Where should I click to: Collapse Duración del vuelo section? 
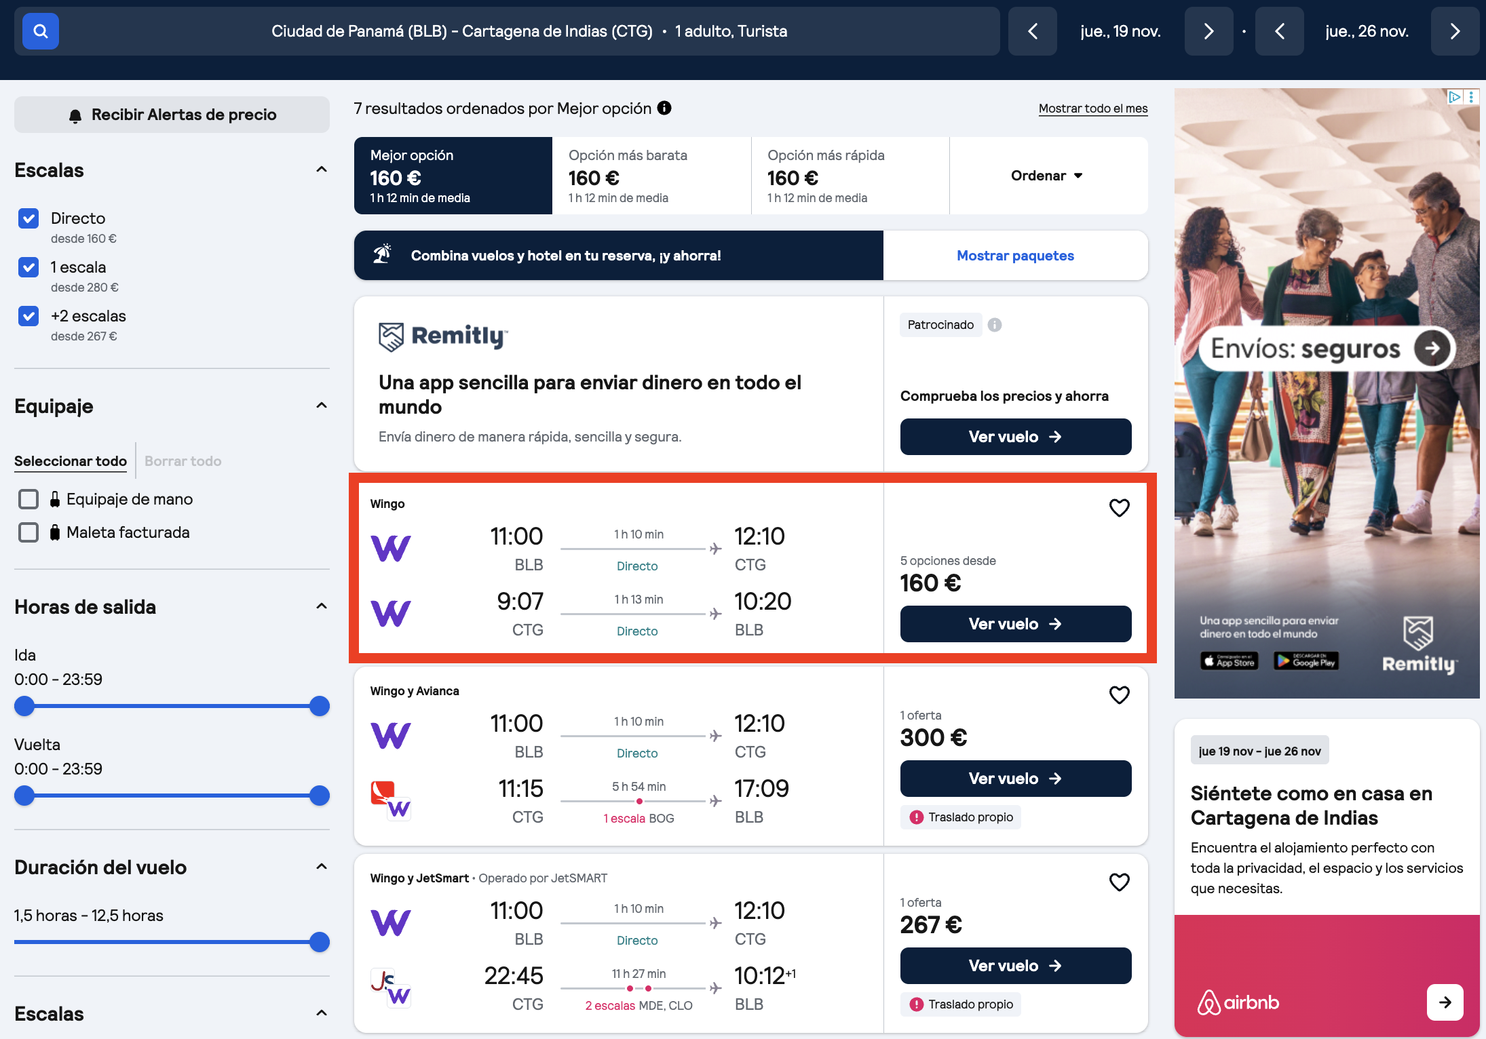pyautogui.click(x=322, y=867)
